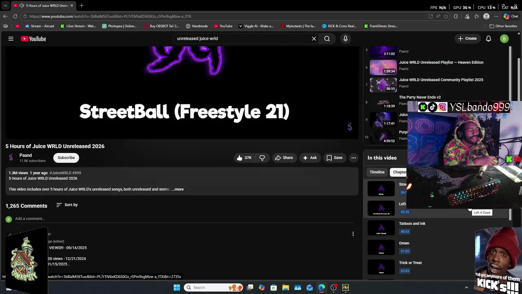
Task: Open the Paand channel avatar
Action: tap(11, 158)
